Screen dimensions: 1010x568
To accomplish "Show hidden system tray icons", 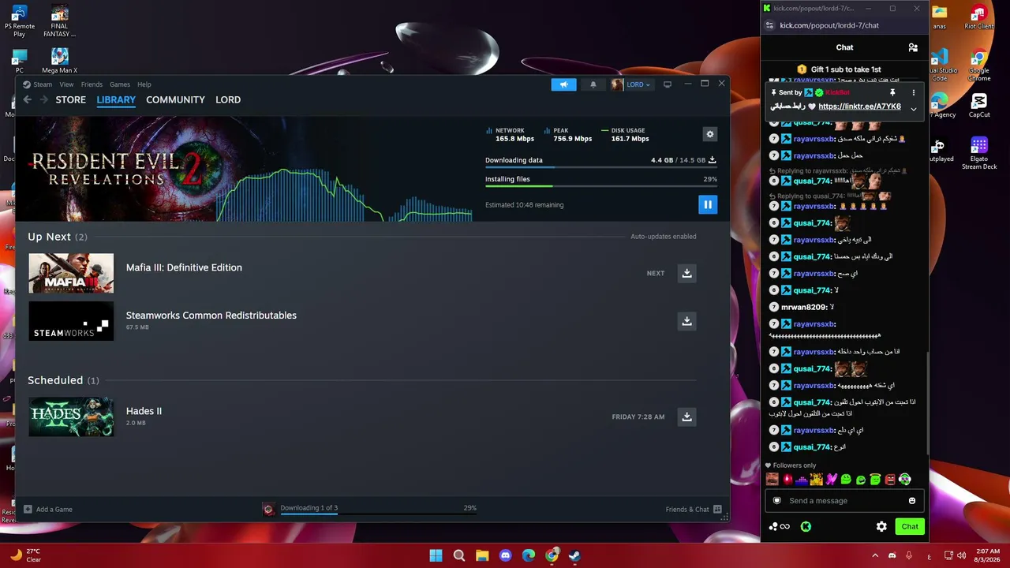I will (874, 555).
